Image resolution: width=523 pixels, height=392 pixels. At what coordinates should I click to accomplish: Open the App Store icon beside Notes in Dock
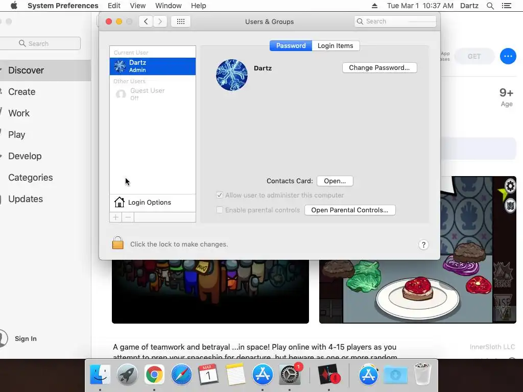(x=263, y=375)
